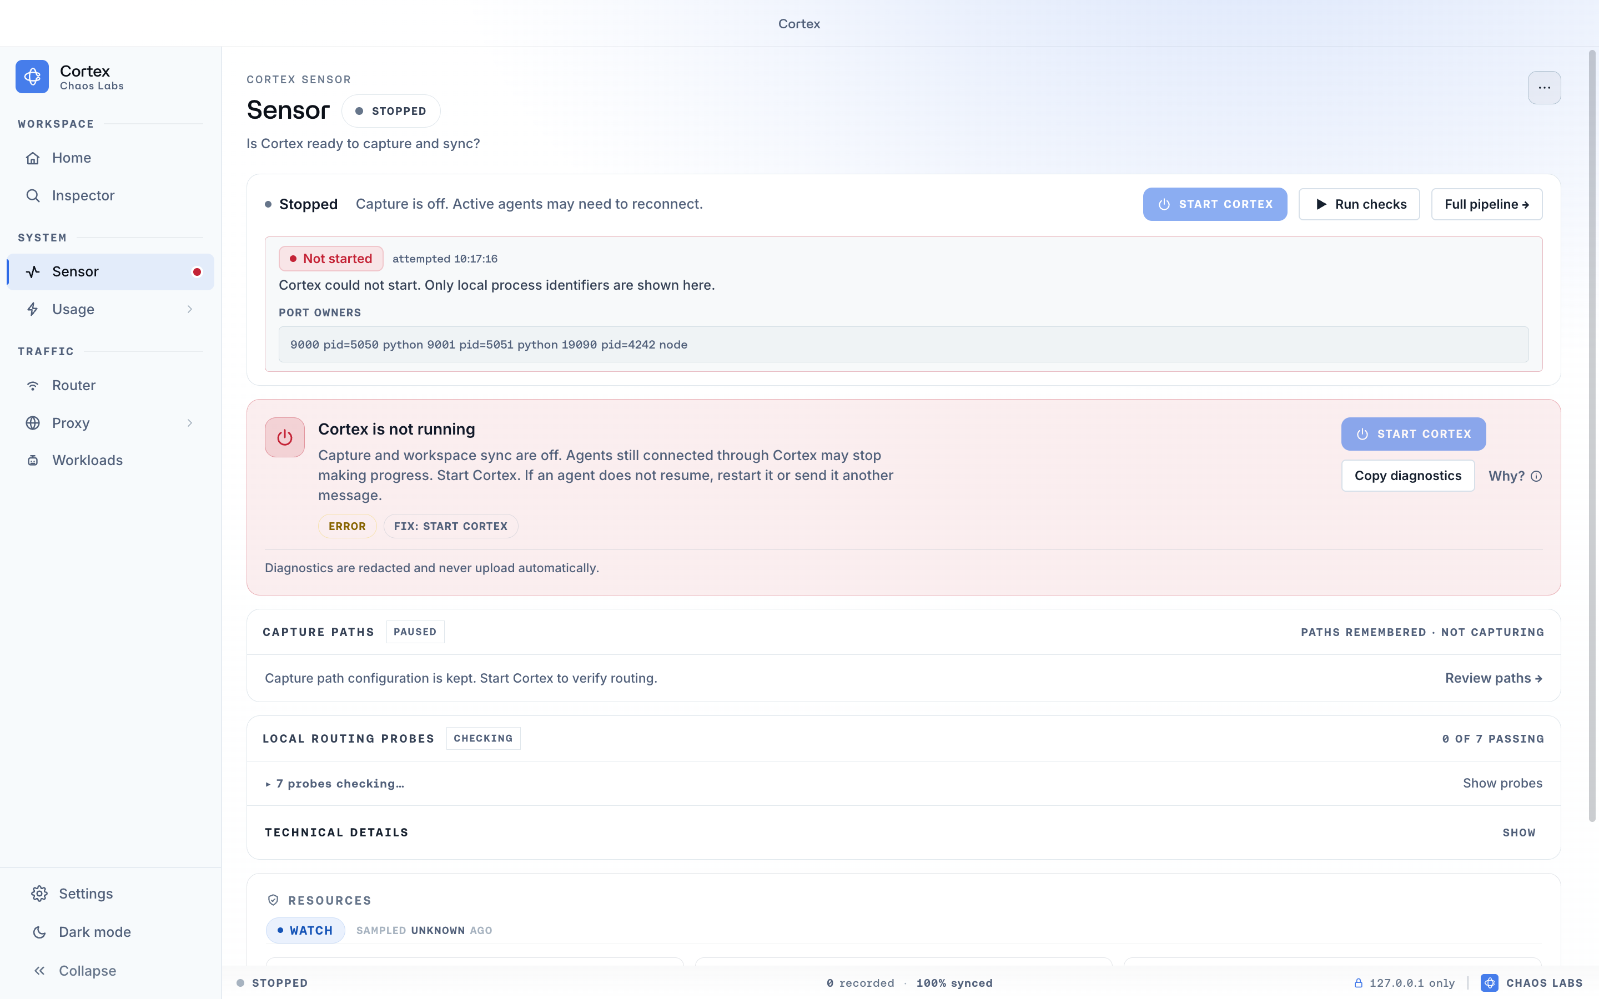This screenshot has height=999, width=1599.
Task: Click the Workloads robot icon
Action: coord(33,461)
